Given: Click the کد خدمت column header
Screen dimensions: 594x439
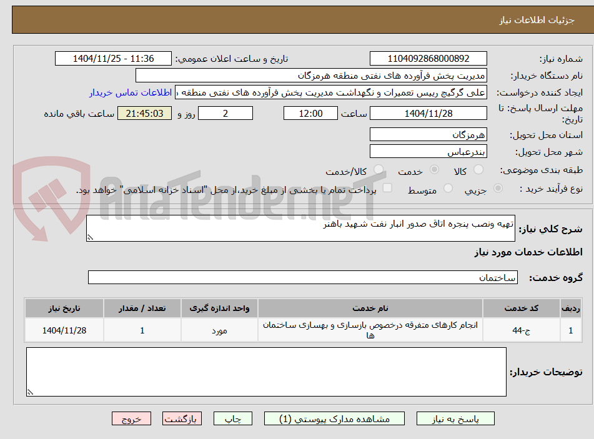Looking at the screenshot, I should point(522,308).
